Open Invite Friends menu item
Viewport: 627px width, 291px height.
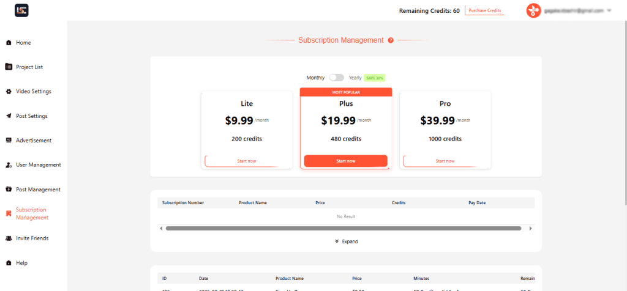tap(32, 238)
